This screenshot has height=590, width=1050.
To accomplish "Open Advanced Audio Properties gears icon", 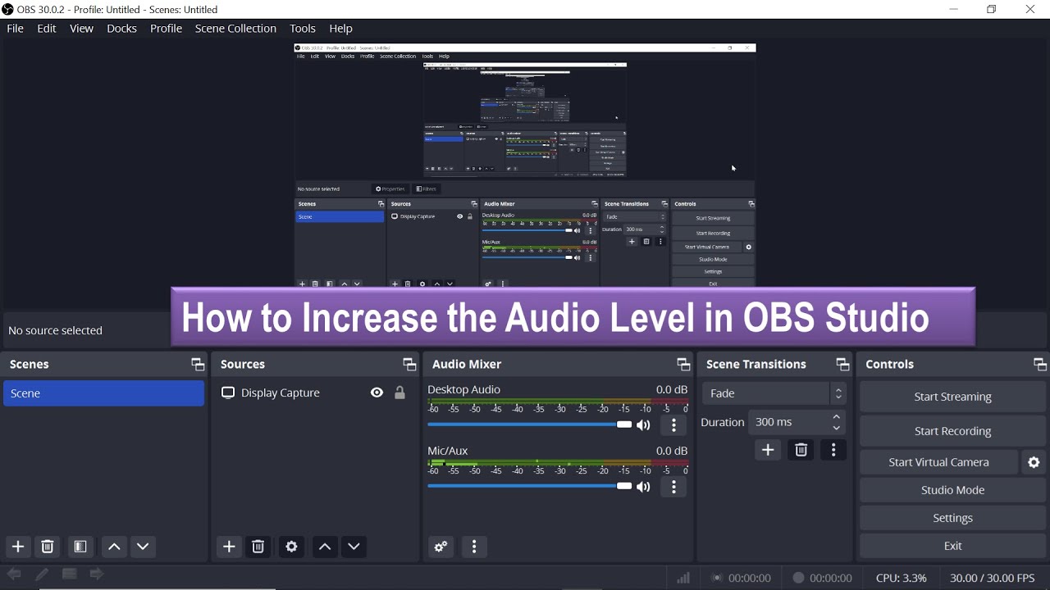I will tap(441, 547).
